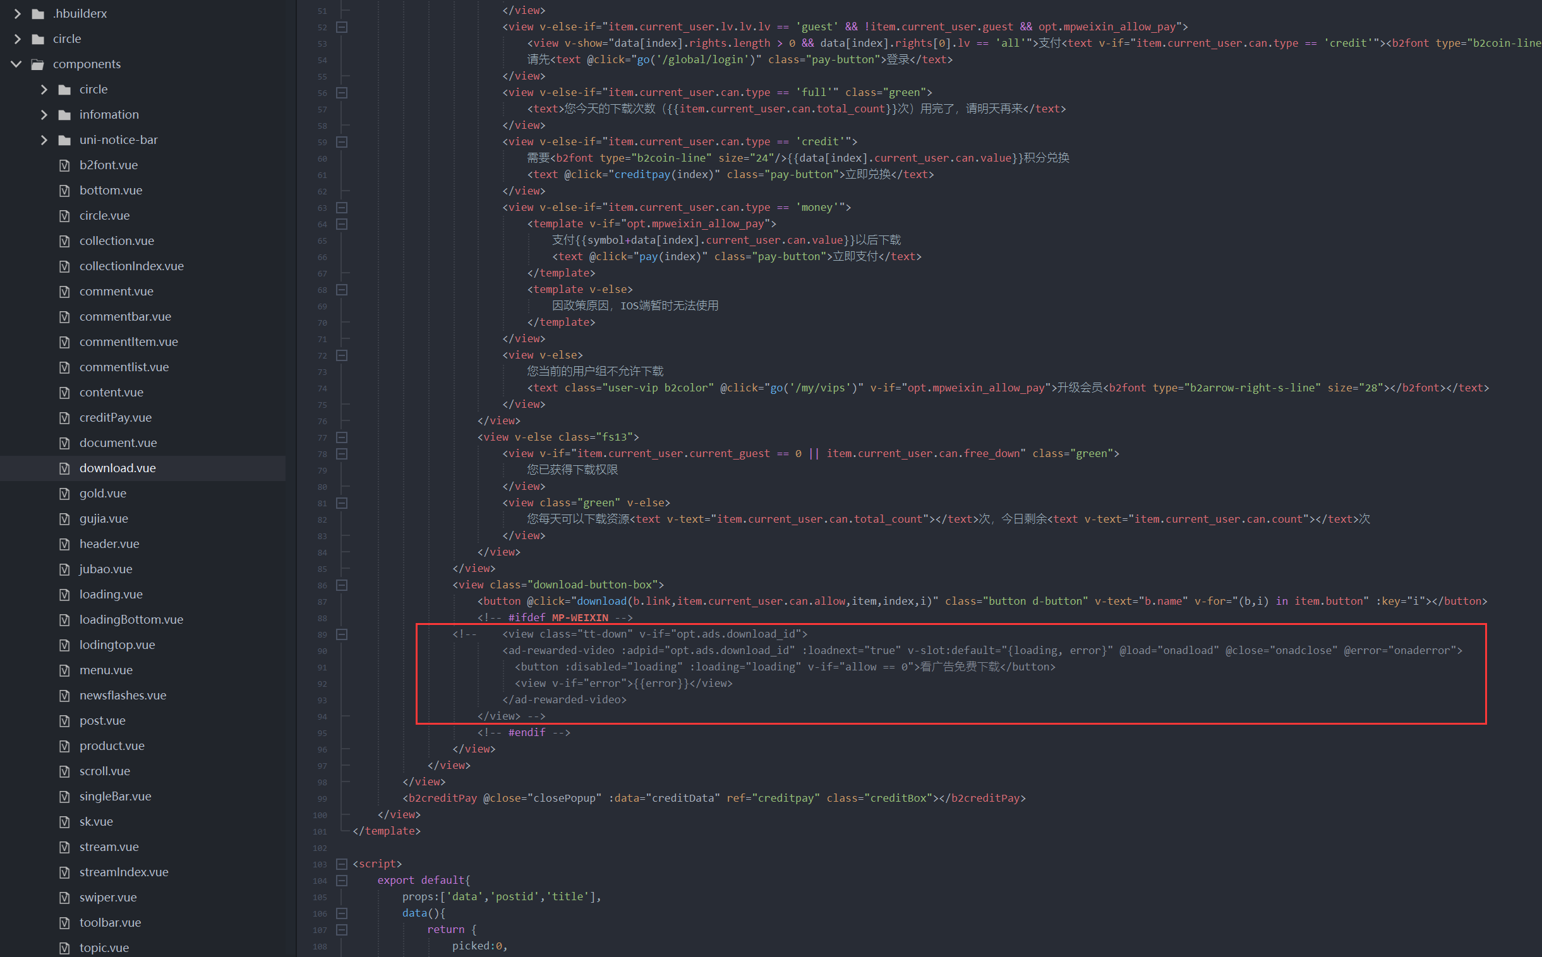Select the download.vue file entry

[x=117, y=468]
